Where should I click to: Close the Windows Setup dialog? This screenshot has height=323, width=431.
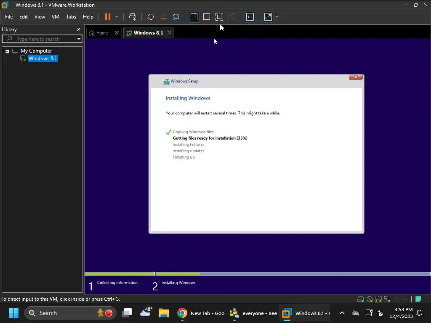[355, 77]
